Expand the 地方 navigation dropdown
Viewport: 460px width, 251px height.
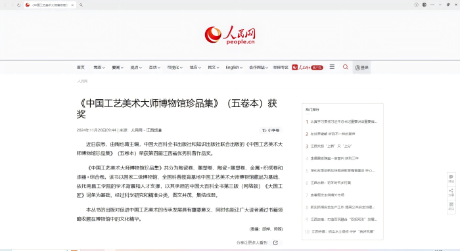(195, 68)
